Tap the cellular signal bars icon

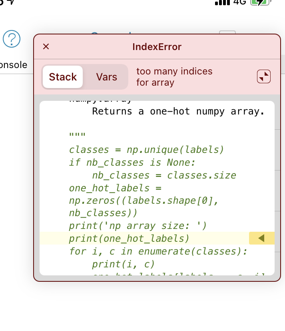(x=222, y=2)
